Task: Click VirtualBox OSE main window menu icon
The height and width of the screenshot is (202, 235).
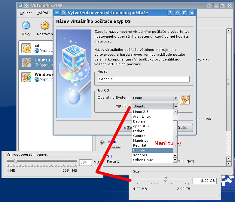Action: (20, 5)
